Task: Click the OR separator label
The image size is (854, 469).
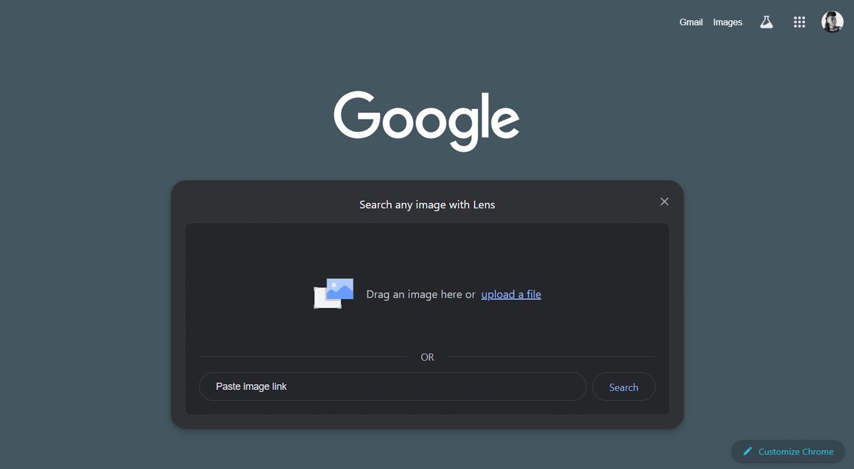Action: (427, 357)
